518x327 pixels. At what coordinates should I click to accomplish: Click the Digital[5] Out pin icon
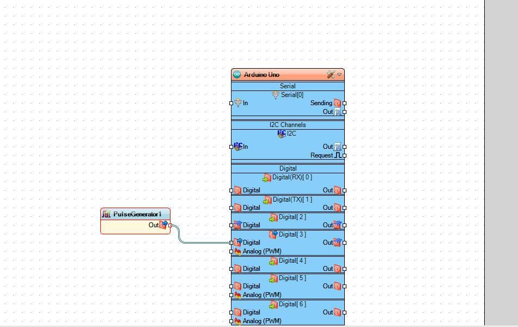[x=337, y=286]
